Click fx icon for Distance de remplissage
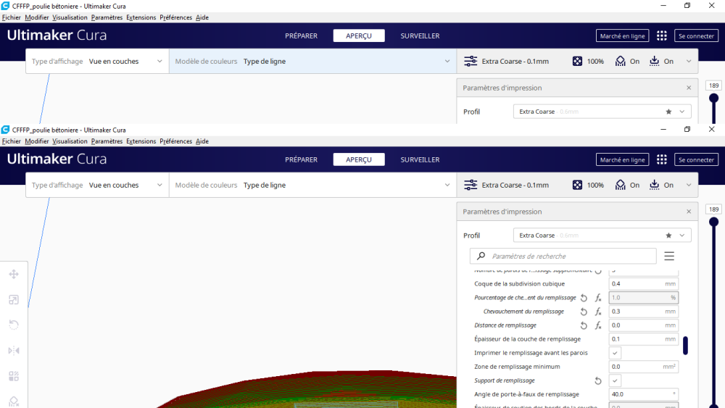The image size is (725, 408). 598,326
